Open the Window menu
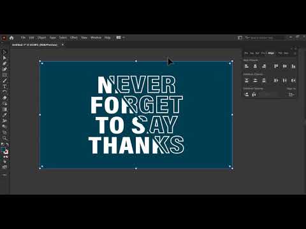 [96, 38]
